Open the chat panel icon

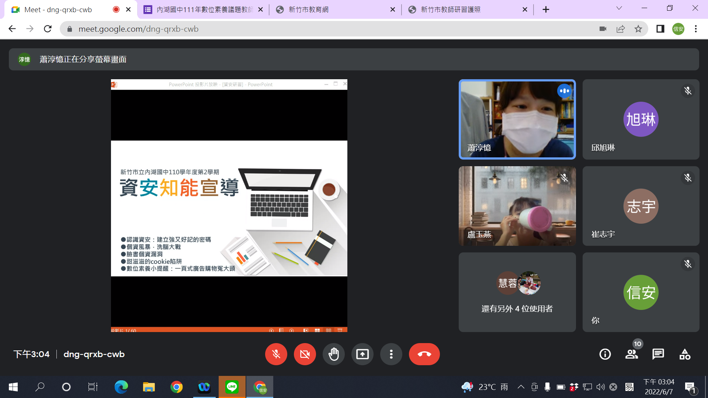click(x=658, y=354)
